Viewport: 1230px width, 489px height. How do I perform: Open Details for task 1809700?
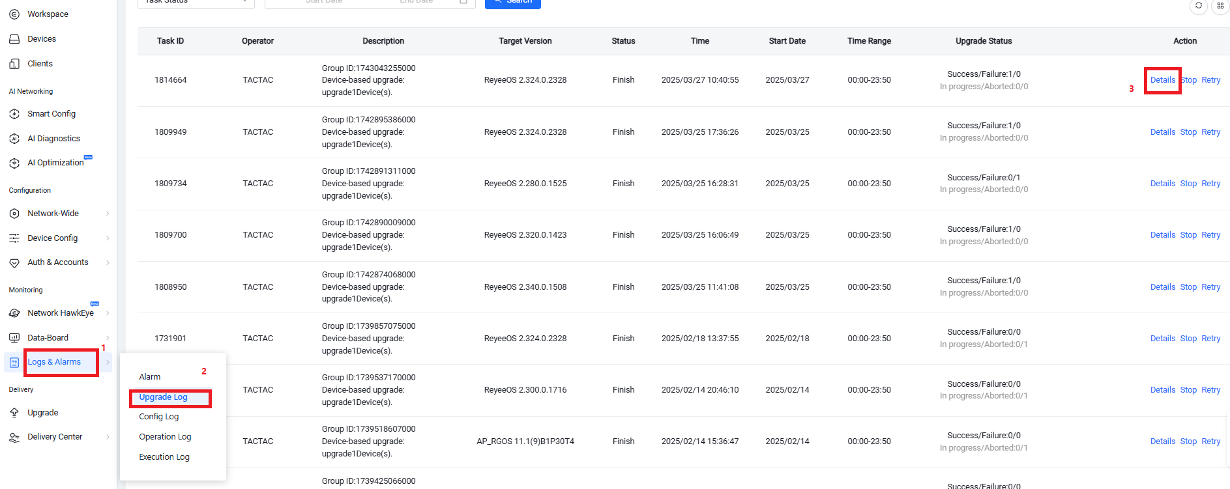click(1163, 235)
